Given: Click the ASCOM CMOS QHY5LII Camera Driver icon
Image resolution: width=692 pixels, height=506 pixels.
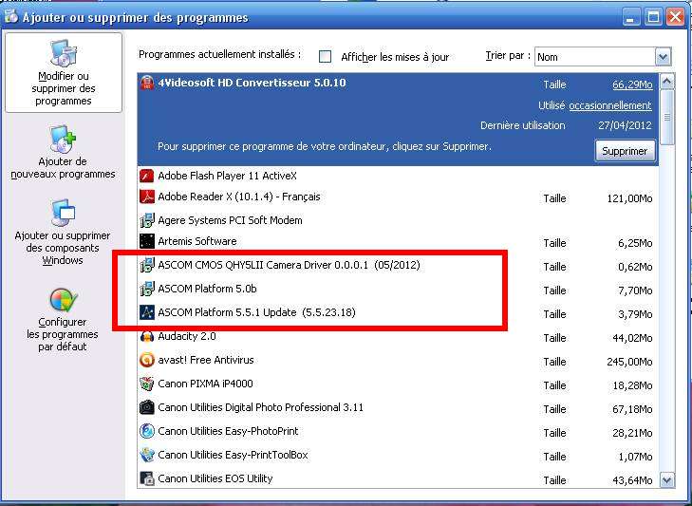Looking at the screenshot, I should pyautogui.click(x=147, y=265).
